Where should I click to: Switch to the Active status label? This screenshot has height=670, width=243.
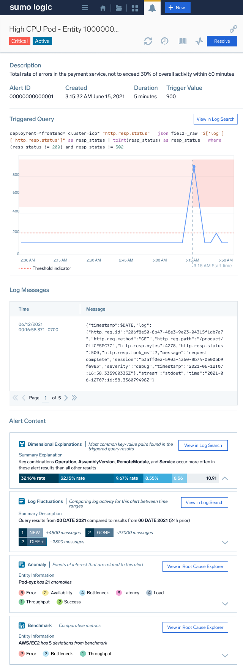click(42, 41)
